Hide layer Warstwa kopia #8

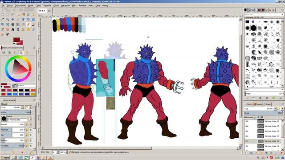click(x=247, y=121)
